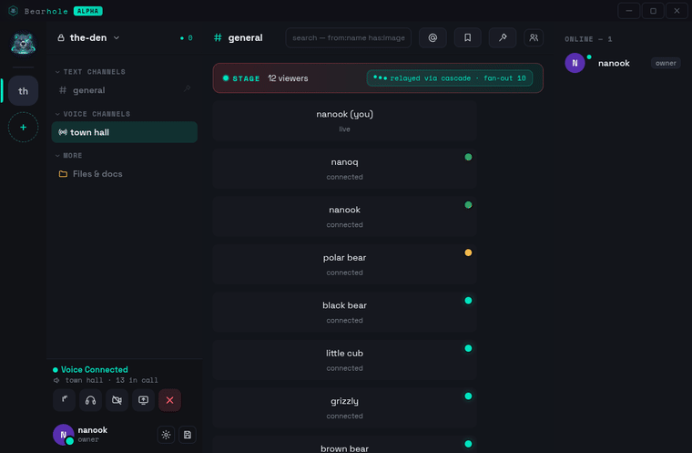Click the Voice Connected status label
This screenshot has height=453, width=692.
coord(95,369)
